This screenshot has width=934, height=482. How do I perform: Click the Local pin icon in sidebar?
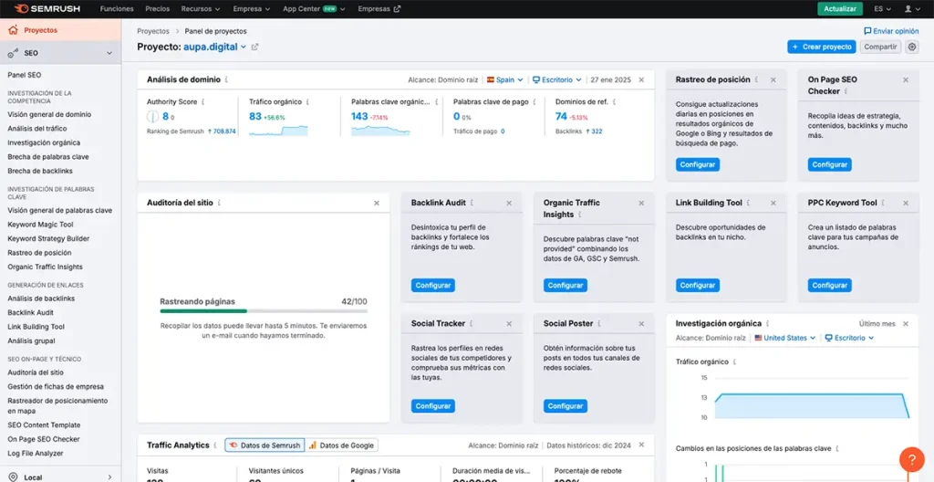pos(13,477)
